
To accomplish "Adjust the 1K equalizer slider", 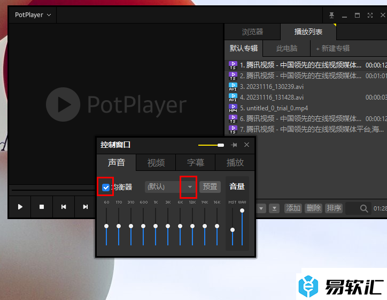I will [x=156, y=226].
